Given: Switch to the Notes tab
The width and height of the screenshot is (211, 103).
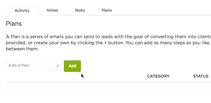Looking at the screenshot, I should (x=52, y=10).
